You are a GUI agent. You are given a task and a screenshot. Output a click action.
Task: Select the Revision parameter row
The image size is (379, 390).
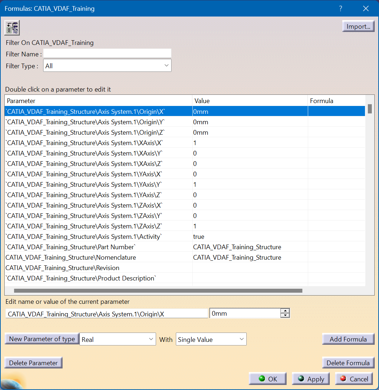(185, 268)
